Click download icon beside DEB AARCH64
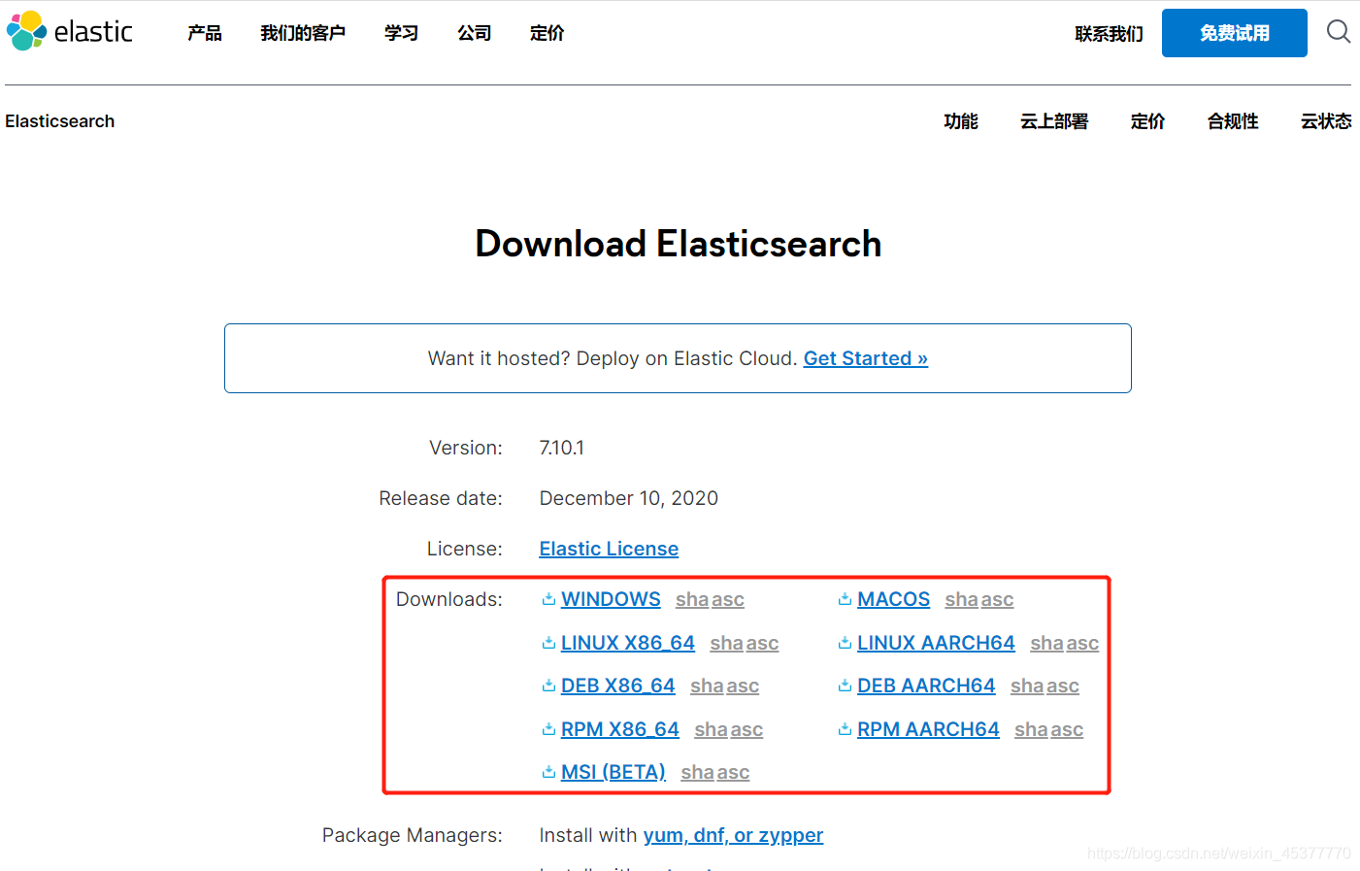This screenshot has height=871, width=1360. (845, 686)
